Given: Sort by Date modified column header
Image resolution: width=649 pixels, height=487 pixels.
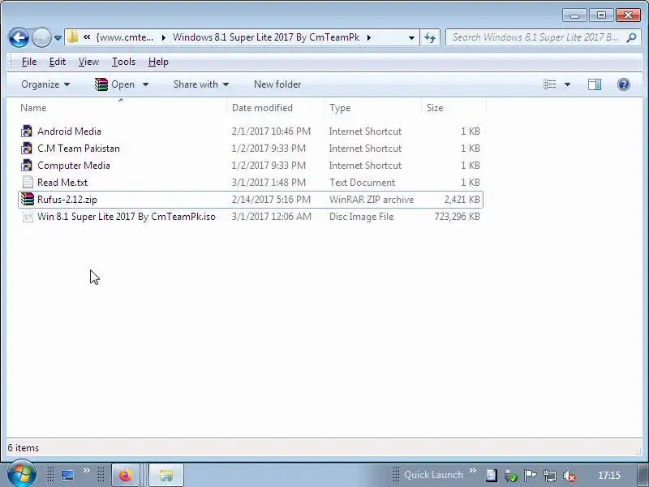Looking at the screenshot, I should pyautogui.click(x=276, y=108).
